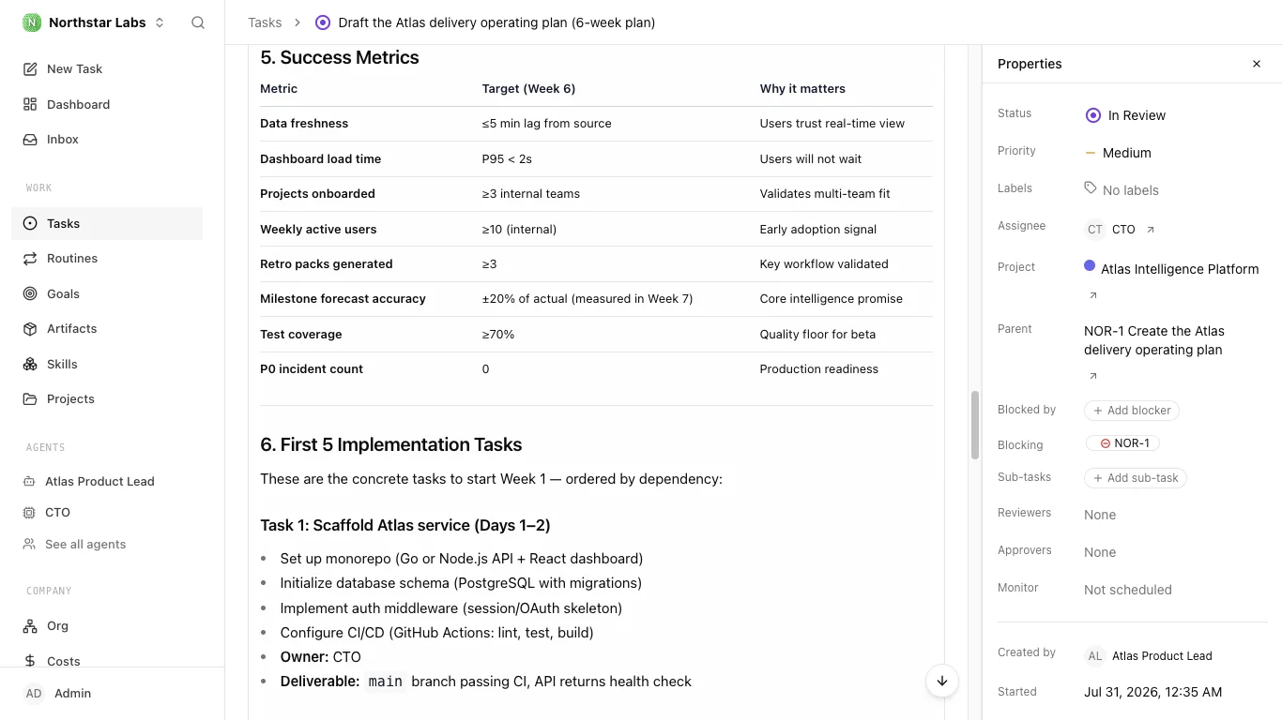Open the NOR-1 blocking chip
Image resolution: width=1282 pixels, height=720 pixels.
click(1123, 443)
